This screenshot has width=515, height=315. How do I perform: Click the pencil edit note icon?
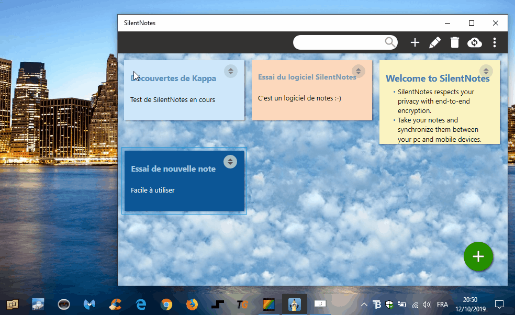[x=434, y=42]
